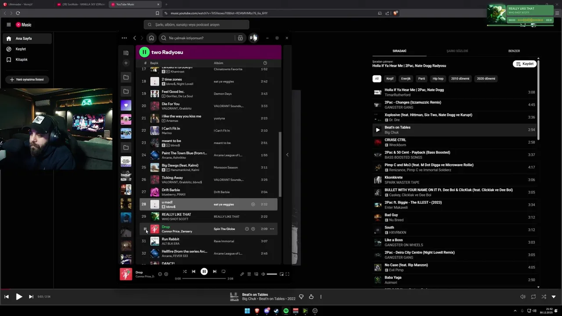562x316 pixels.
Task: Pause the Drop track from its row
Action: [x=144, y=229]
